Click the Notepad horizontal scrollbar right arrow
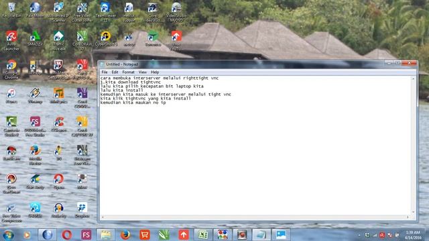Image resolution: width=429 pixels, height=241 pixels. tap(408, 217)
